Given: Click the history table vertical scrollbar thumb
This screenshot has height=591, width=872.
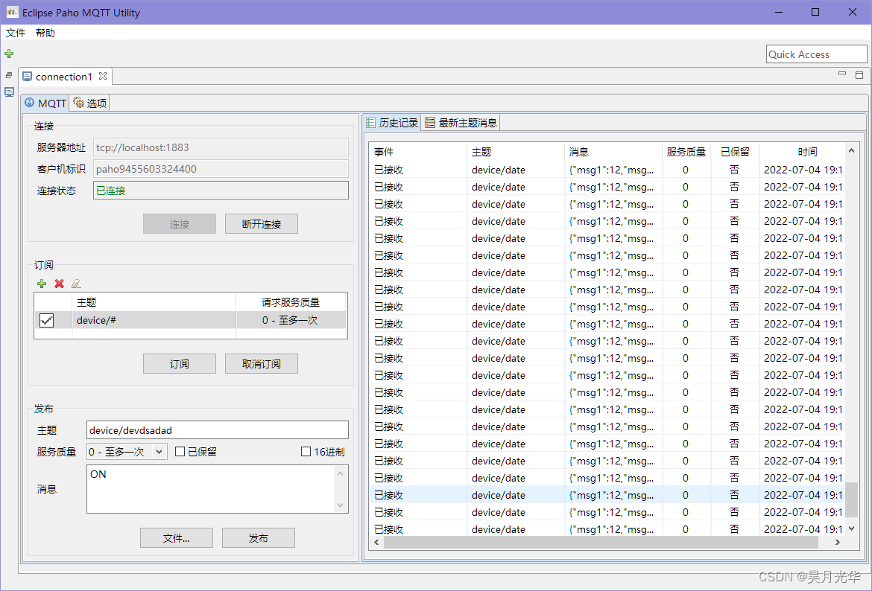Looking at the screenshot, I should click(x=851, y=499).
